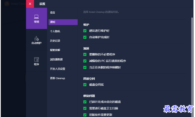Close the settings panel with red X
Image resolution: width=195 pixels, height=117 pixels.
(x=30, y=4)
